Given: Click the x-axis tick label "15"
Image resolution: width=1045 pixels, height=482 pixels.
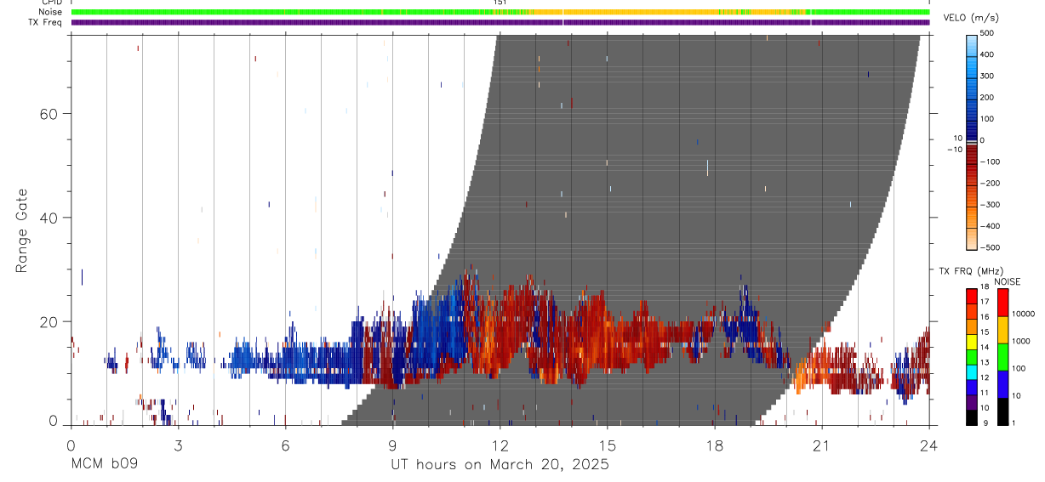Looking at the screenshot, I should (607, 445).
